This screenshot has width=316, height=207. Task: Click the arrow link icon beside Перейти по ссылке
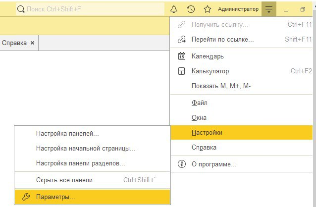click(181, 39)
